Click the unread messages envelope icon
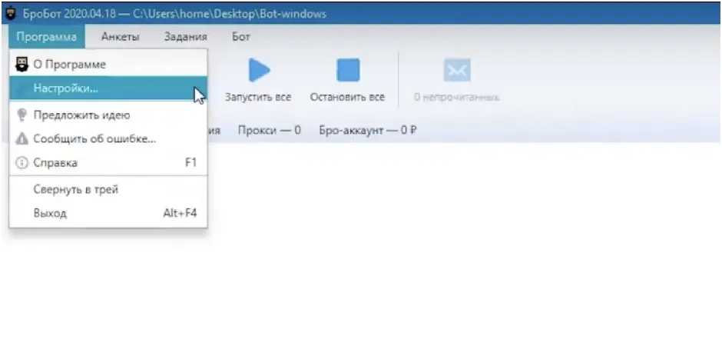722x343 pixels. 457,70
